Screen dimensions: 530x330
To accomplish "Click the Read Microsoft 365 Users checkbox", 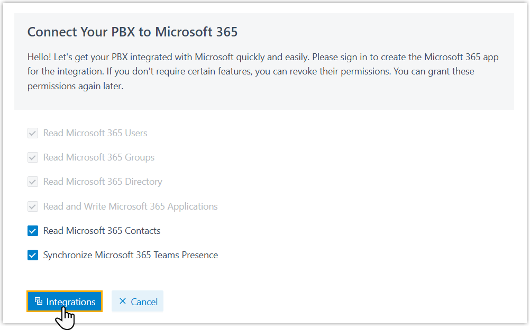I will click(x=33, y=133).
